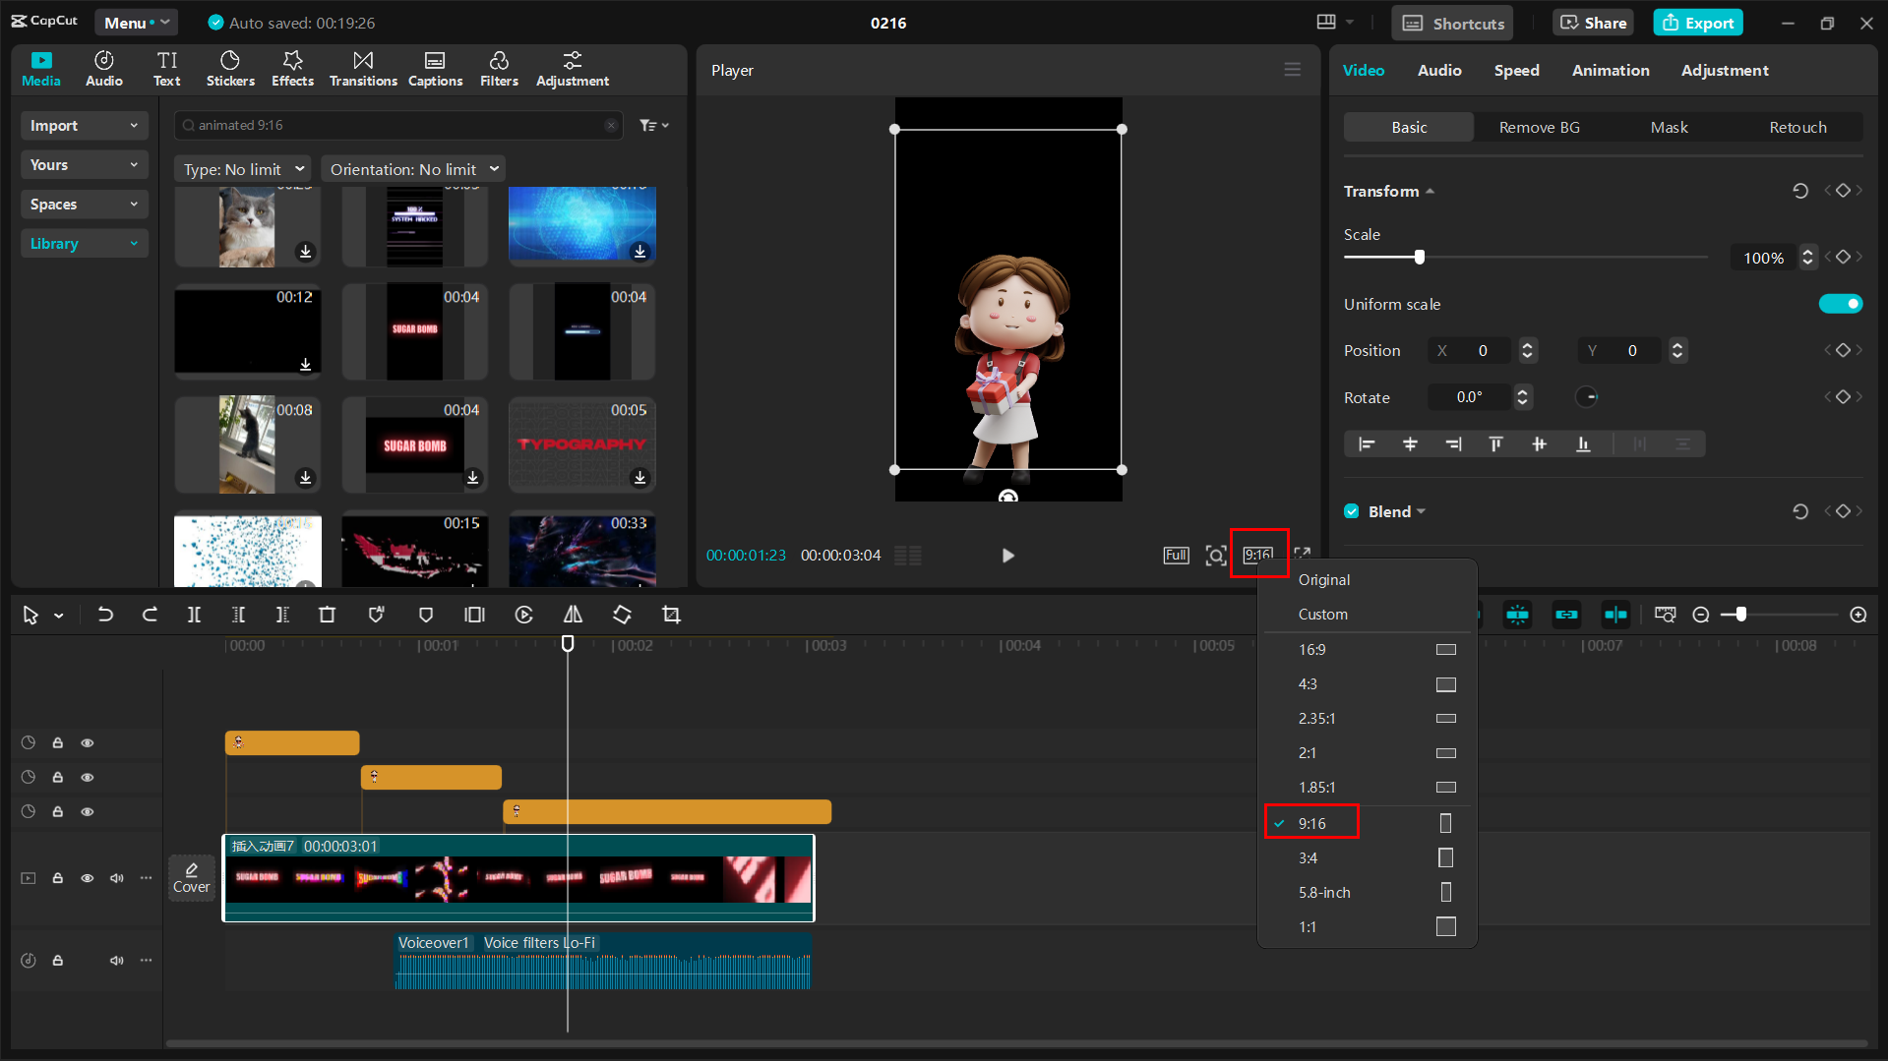The width and height of the screenshot is (1888, 1061).
Task: Open the Transitions panel
Action: 363,69
